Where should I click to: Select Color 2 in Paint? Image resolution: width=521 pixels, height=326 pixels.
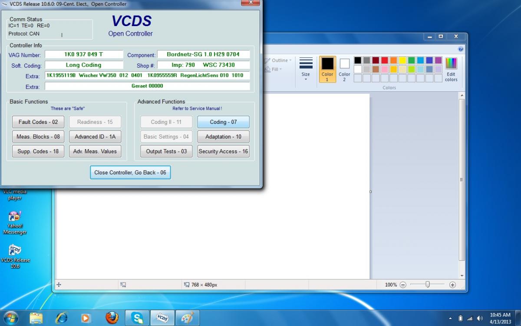pyautogui.click(x=344, y=69)
